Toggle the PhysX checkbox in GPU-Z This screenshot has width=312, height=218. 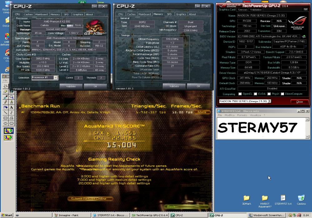[269, 94]
